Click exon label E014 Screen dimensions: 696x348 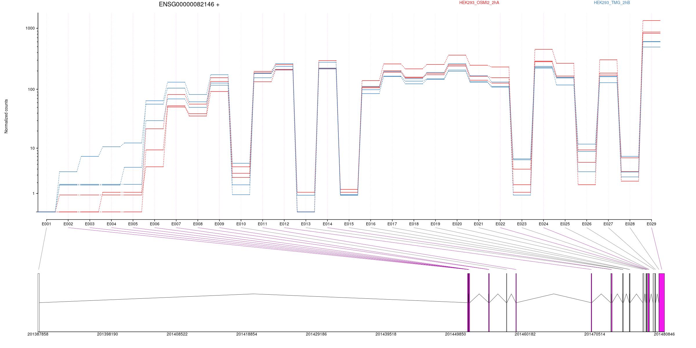(x=327, y=224)
